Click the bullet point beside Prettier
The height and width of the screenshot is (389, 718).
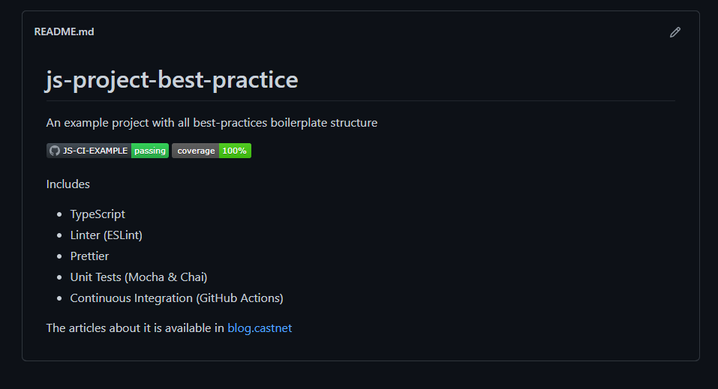click(x=59, y=256)
